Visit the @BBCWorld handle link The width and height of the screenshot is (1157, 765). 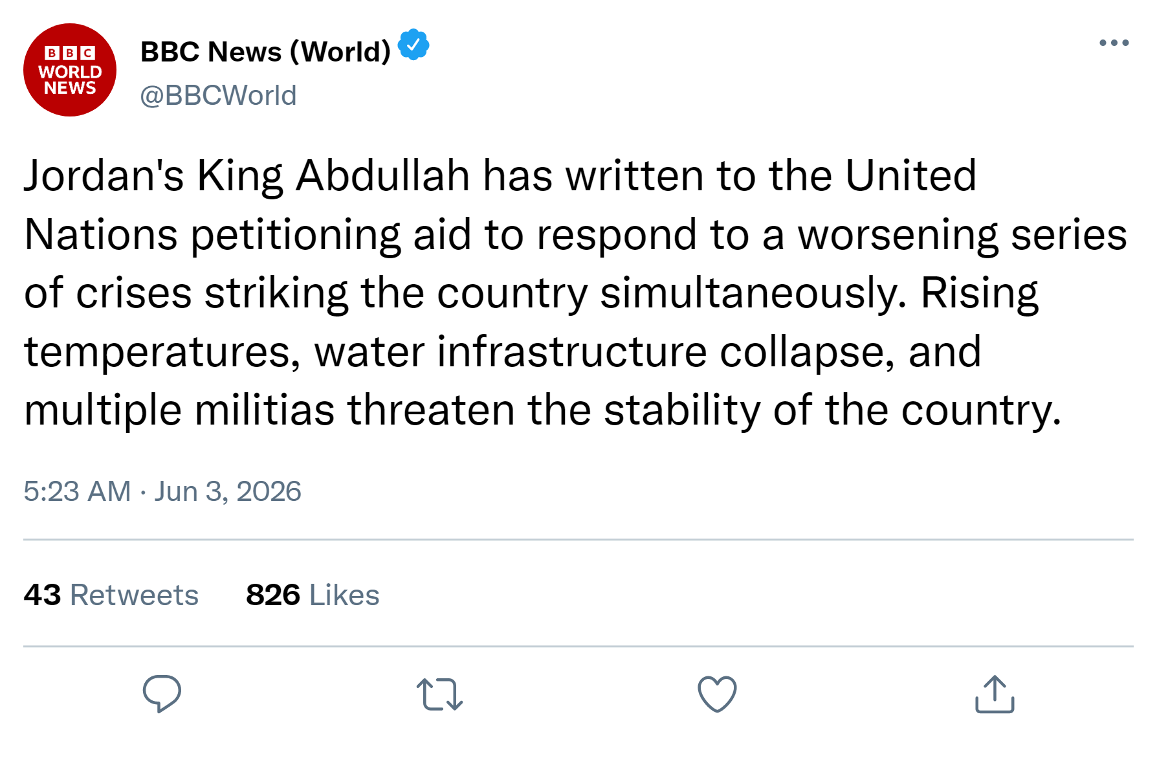218,96
